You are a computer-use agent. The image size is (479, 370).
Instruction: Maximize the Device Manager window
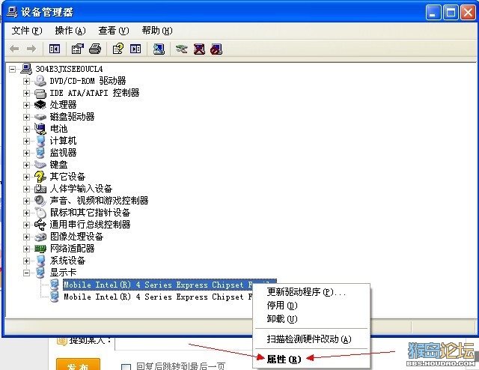(451, 13)
